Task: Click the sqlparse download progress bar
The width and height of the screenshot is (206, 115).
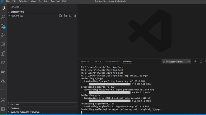Action: pos(109,93)
